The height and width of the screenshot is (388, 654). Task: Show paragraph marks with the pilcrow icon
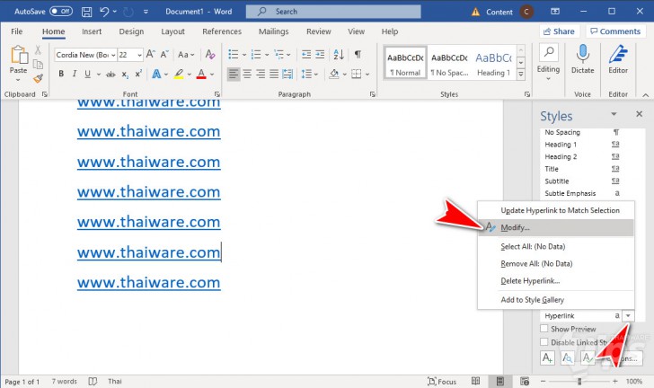[358, 54]
